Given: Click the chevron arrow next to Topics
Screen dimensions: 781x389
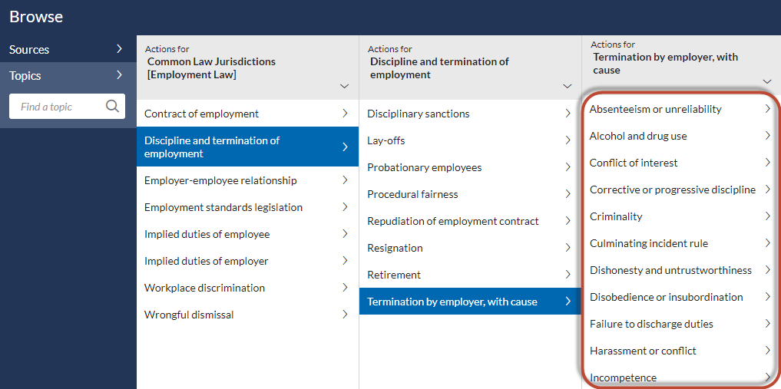Looking at the screenshot, I should point(119,75).
